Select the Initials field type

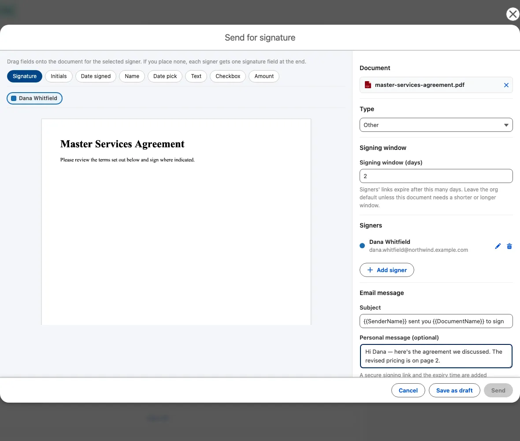[59, 76]
